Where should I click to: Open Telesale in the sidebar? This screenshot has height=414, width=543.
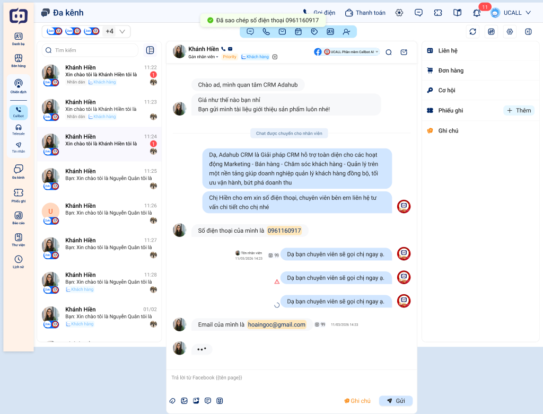tap(19, 130)
